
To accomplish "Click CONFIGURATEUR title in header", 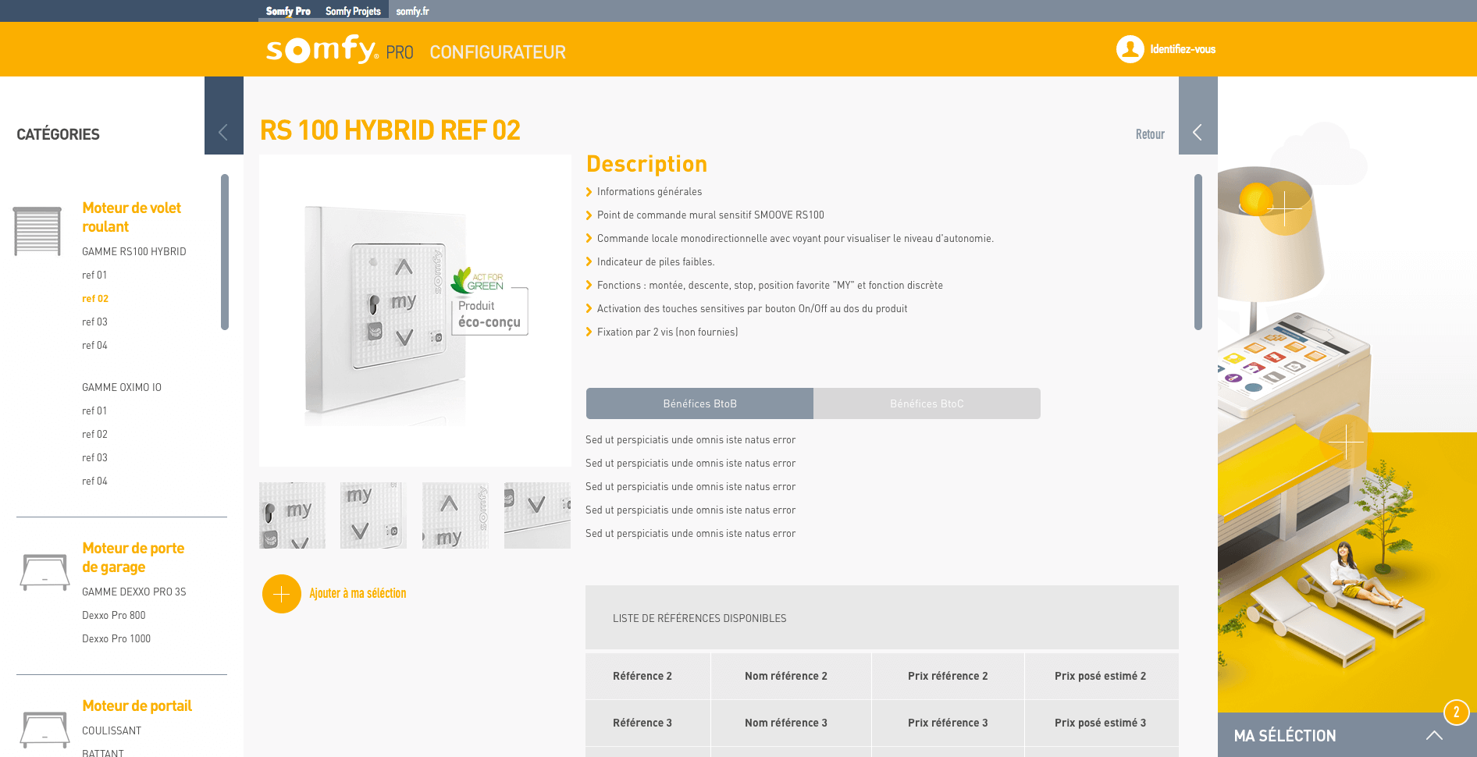I will pyautogui.click(x=497, y=52).
